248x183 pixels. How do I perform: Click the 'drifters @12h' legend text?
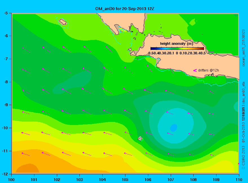(209, 70)
